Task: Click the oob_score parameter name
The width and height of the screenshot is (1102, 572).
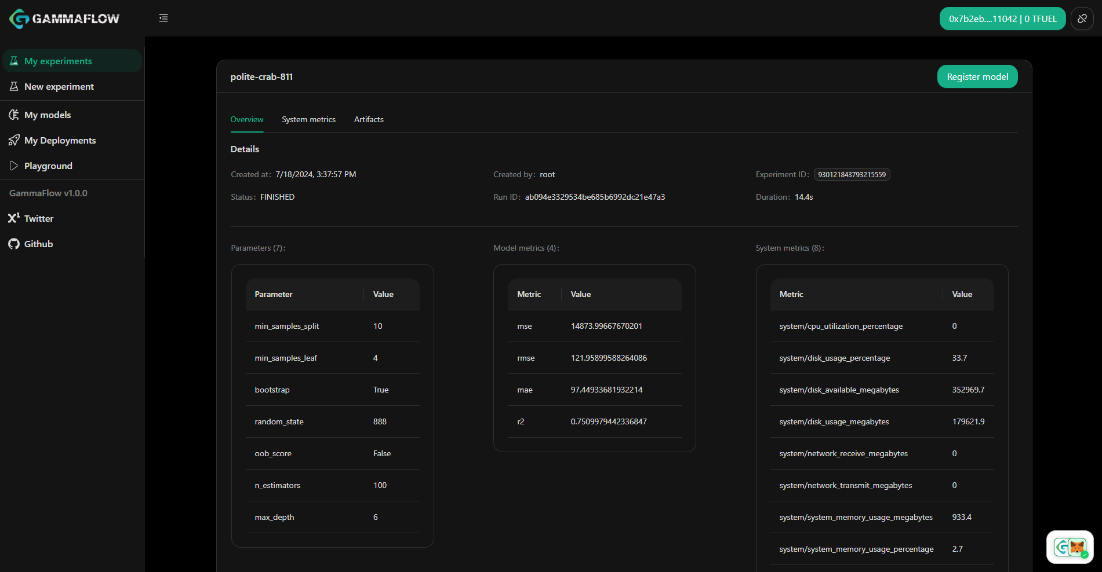Action: click(x=273, y=453)
